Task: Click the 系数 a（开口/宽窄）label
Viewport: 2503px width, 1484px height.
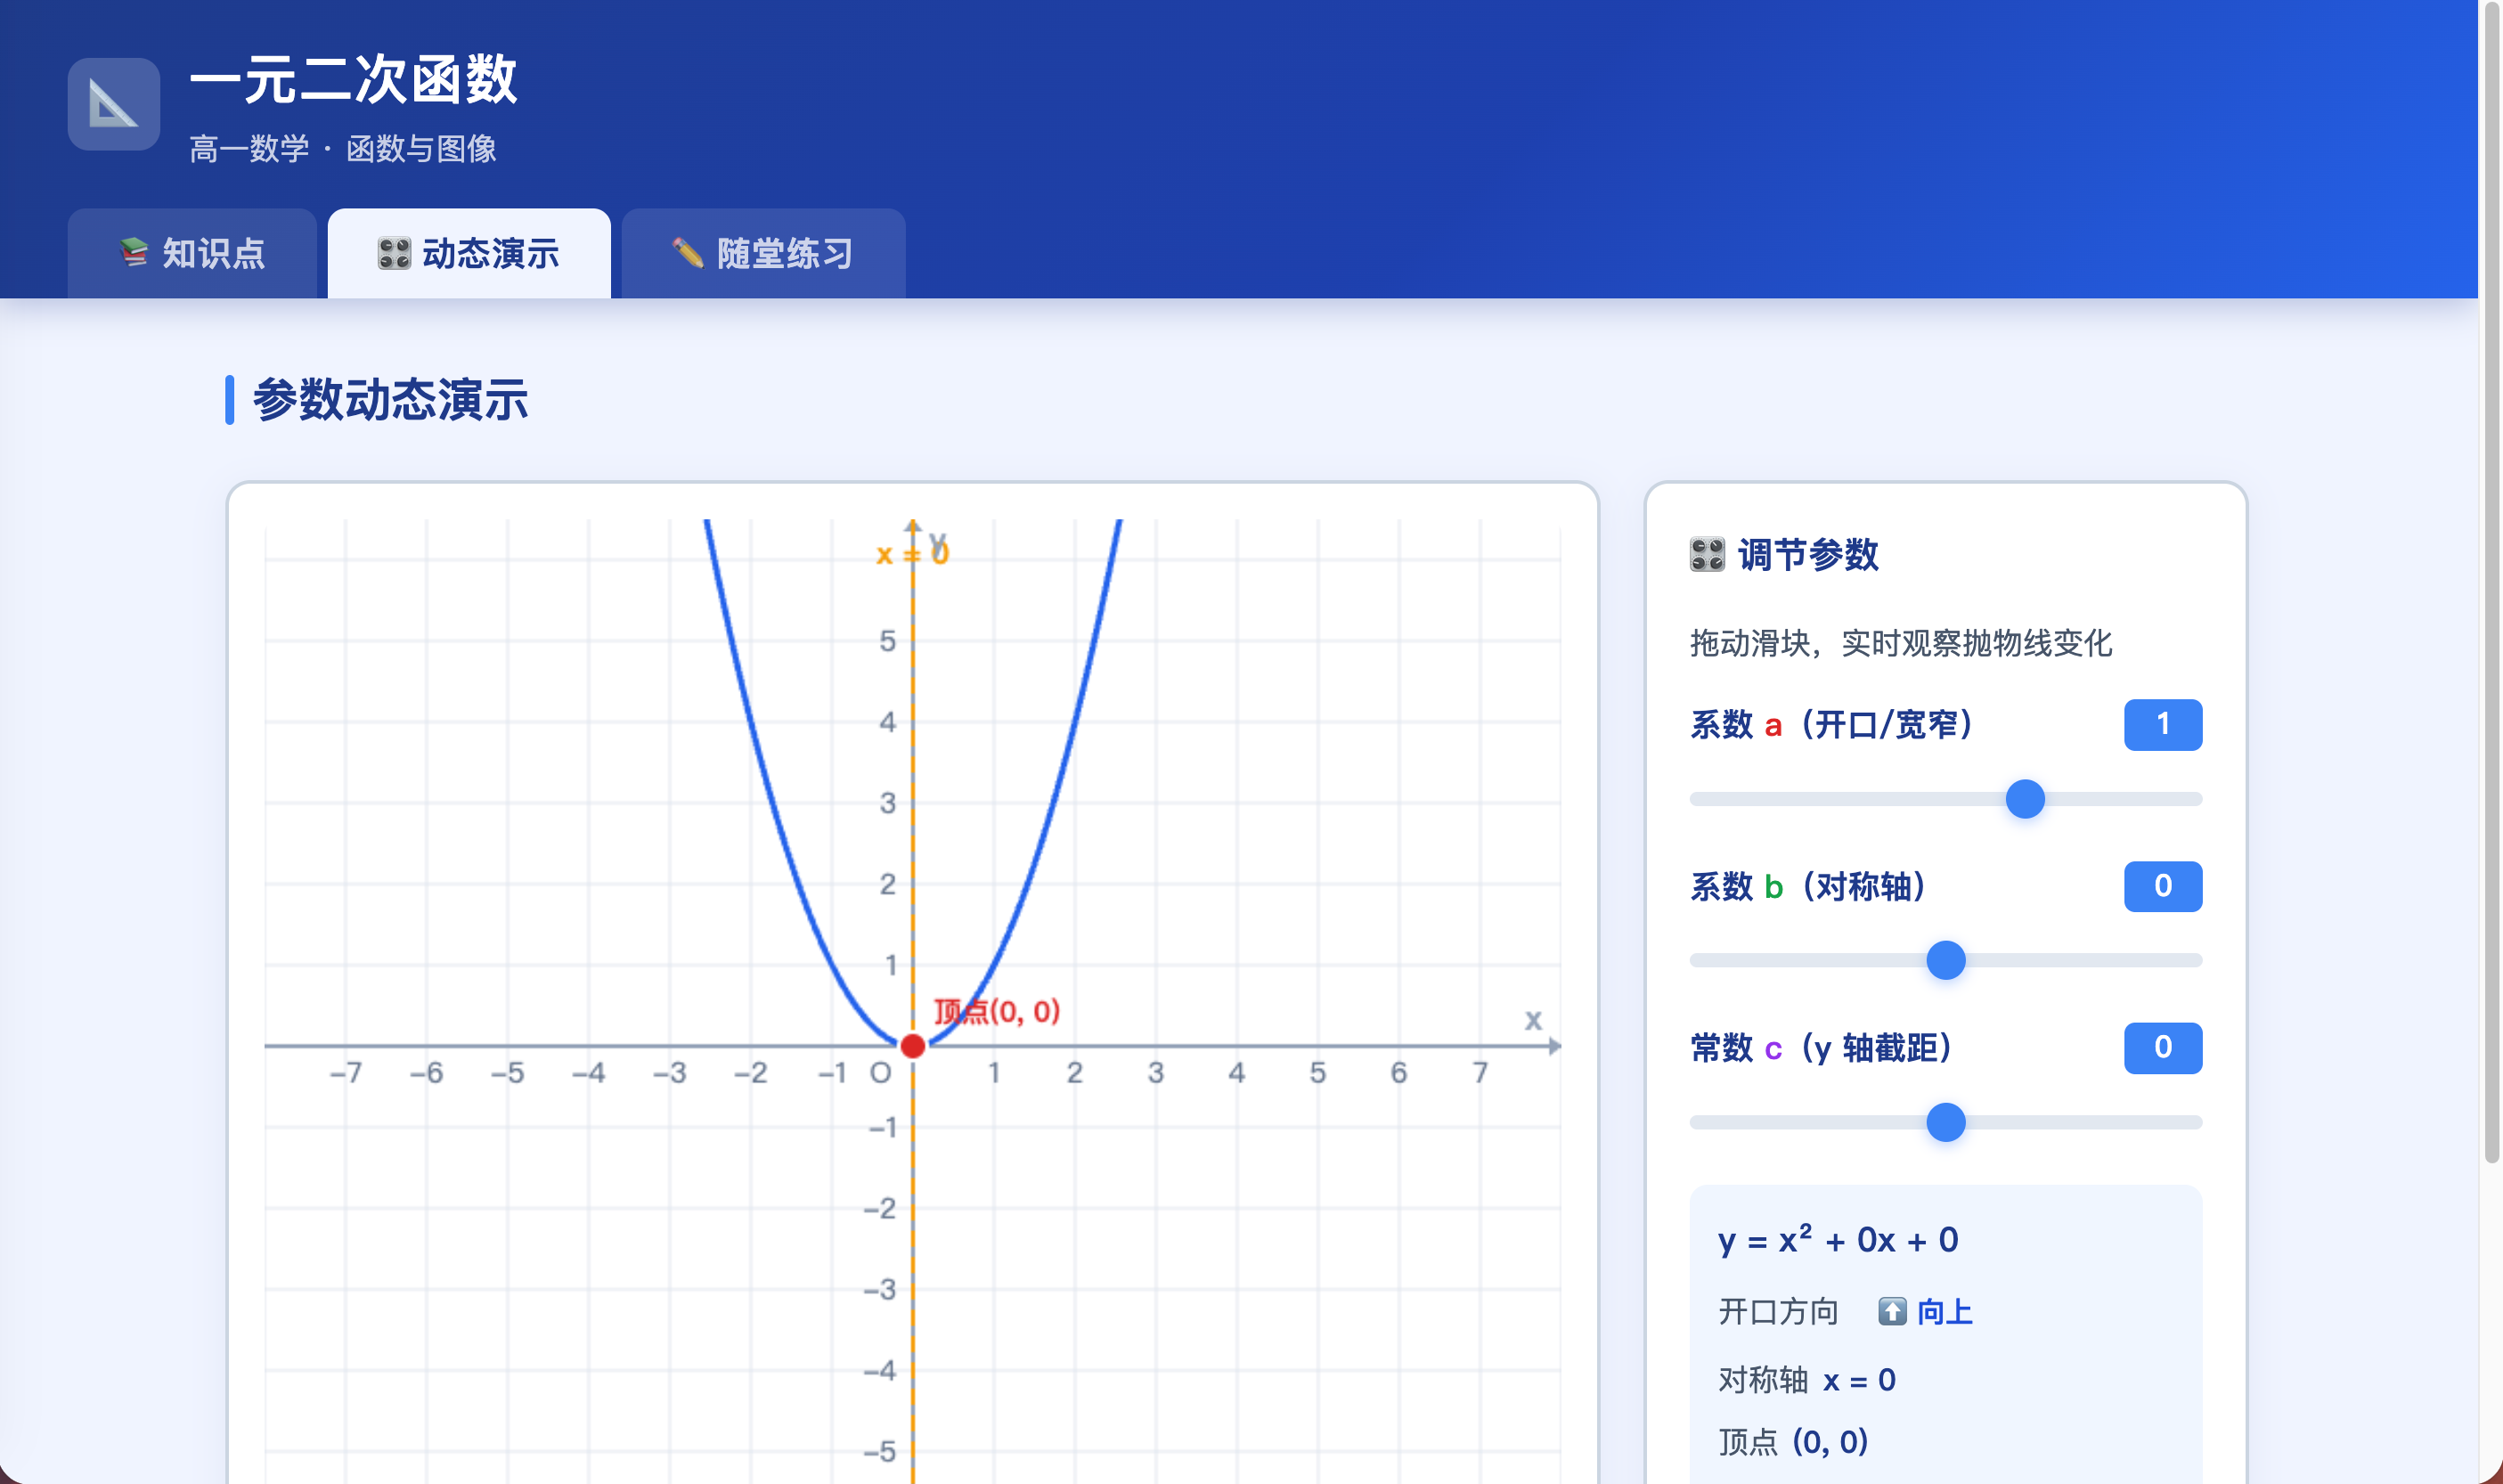Action: pyautogui.click(x=1831, y=724)
